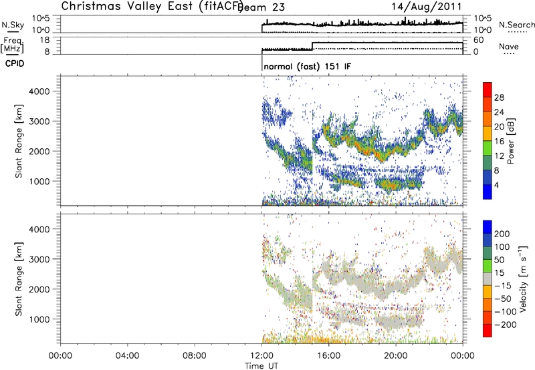Click the gray swatch in Velocity colorbar

coord(488,279)
